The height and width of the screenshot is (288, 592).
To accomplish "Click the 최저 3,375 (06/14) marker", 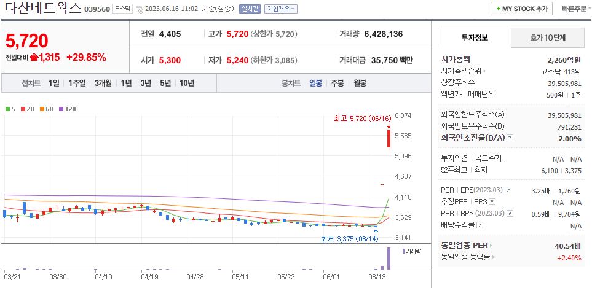I will [350, 239].
